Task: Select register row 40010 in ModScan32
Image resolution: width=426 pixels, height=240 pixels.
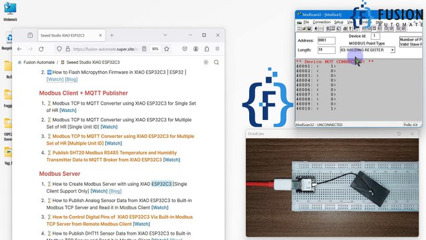Action: click(316, 109)
